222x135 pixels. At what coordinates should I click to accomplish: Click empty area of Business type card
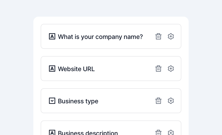(127, 101)
